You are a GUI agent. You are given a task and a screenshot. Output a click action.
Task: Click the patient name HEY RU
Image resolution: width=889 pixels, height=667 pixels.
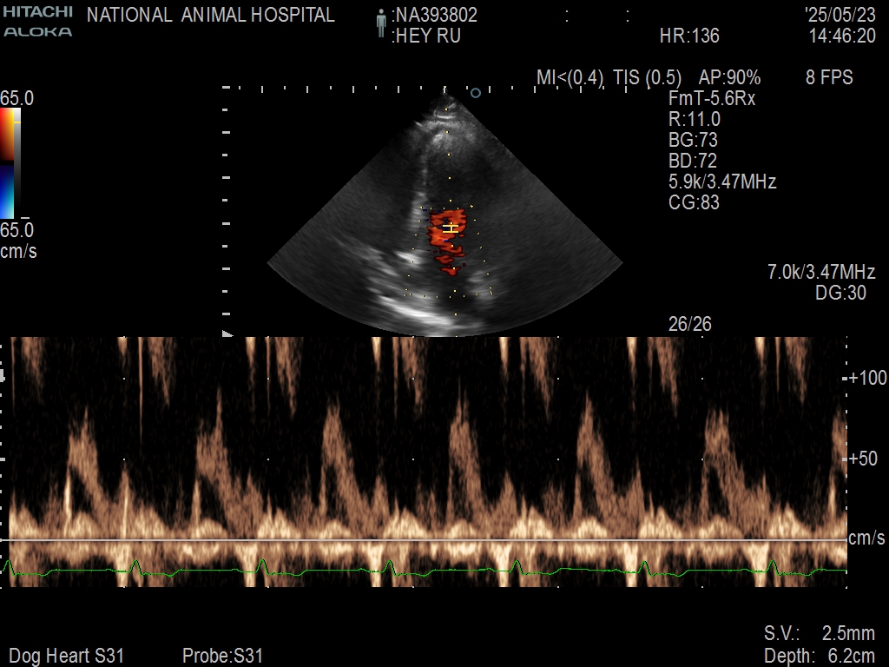(426, 36)
